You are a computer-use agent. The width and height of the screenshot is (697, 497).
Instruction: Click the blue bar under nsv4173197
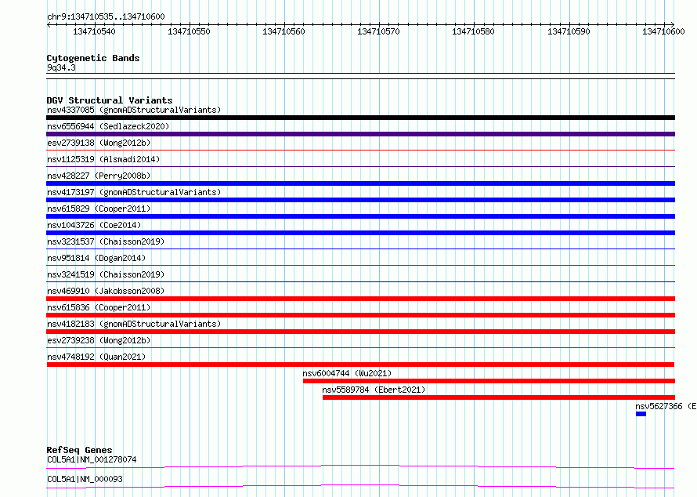click(x=360, y=200)
